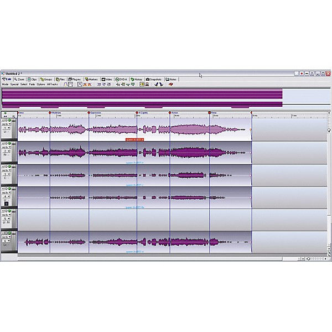The image size is (332, 332).
Task: Open the Special menu
Action: (14, 84)
